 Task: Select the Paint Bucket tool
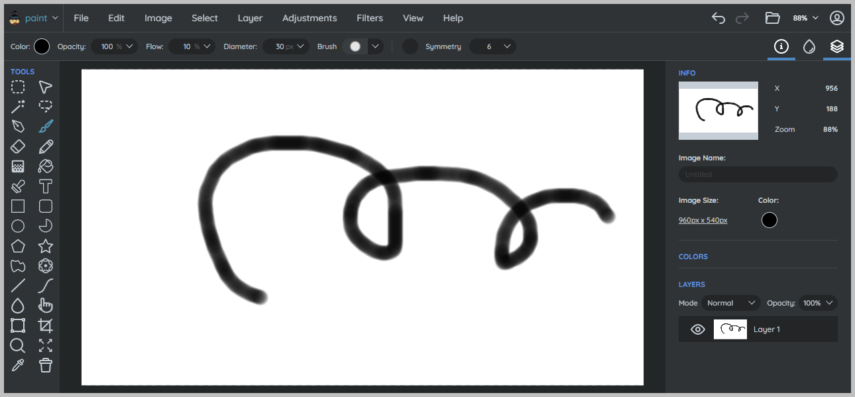click(x=45, y=166)
